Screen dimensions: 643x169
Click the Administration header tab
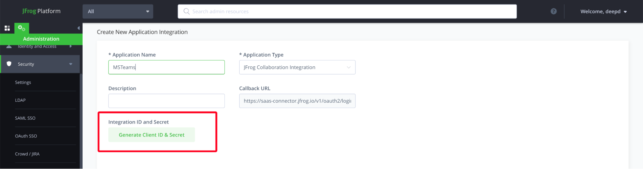pos(41,39)
